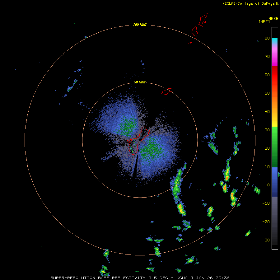
Task: Click the red island outline on the 50 NMI ring
Action: click(166, 91)
